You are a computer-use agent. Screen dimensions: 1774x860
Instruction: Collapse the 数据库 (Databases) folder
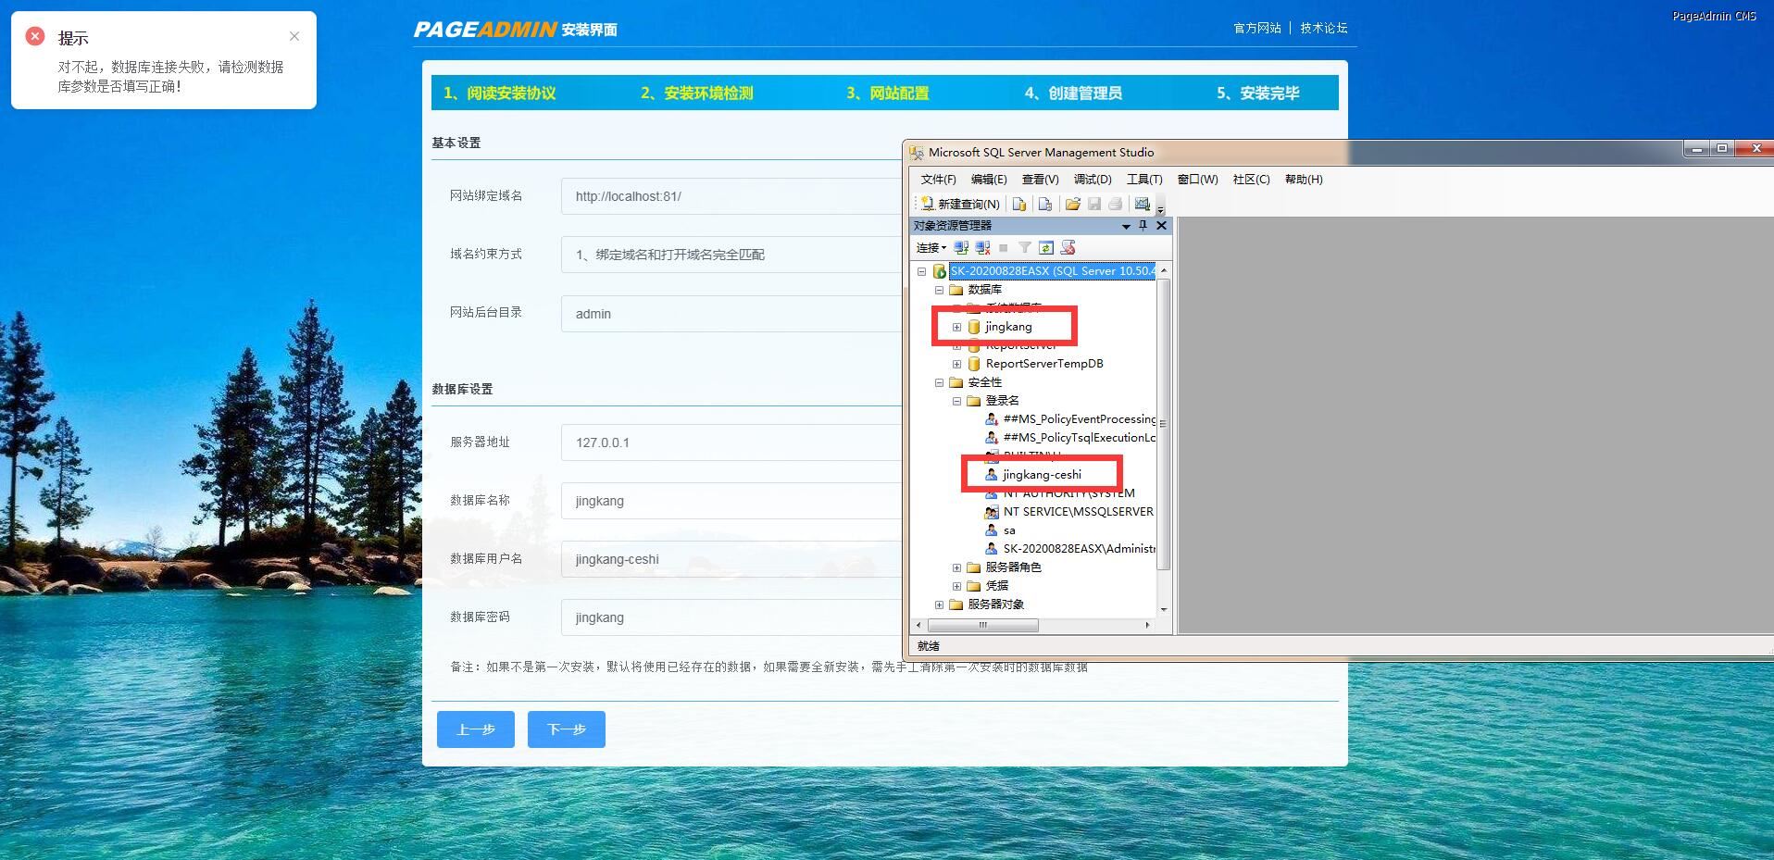pos(939,290)
